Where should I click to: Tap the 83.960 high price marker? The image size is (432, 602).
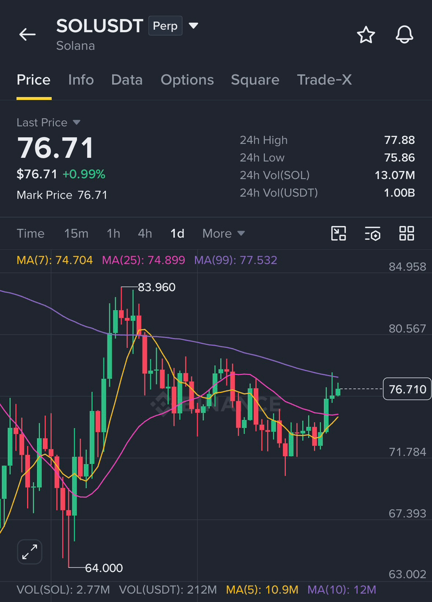(157, 287)
